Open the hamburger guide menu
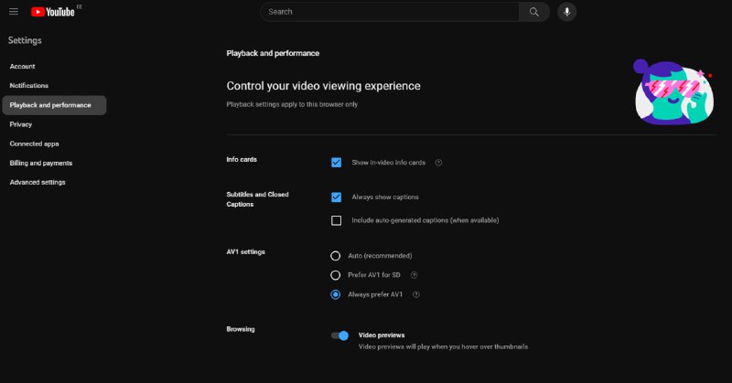The image size is (732, 383). (14, 12)
